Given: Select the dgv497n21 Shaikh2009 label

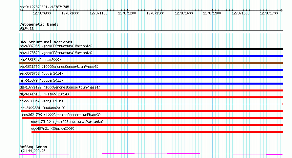Looking at the screenshot, I should (53, 128).
